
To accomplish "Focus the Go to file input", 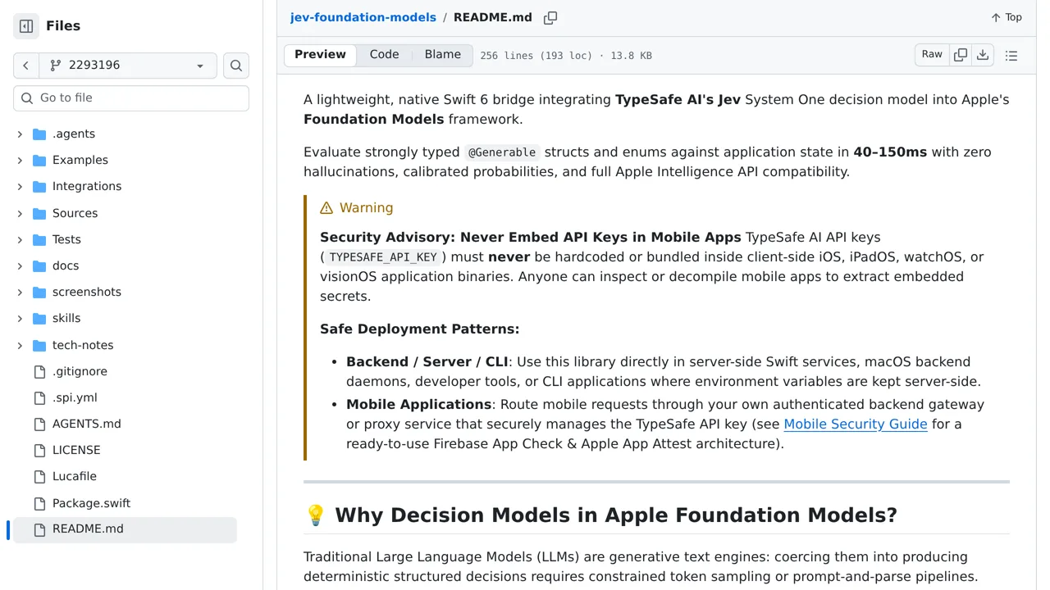I will (131, 98).
